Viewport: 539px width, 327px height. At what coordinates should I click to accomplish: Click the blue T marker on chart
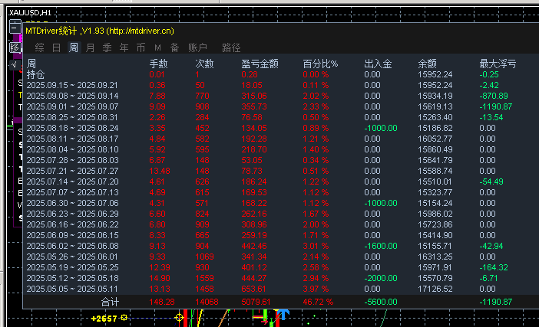283,315
